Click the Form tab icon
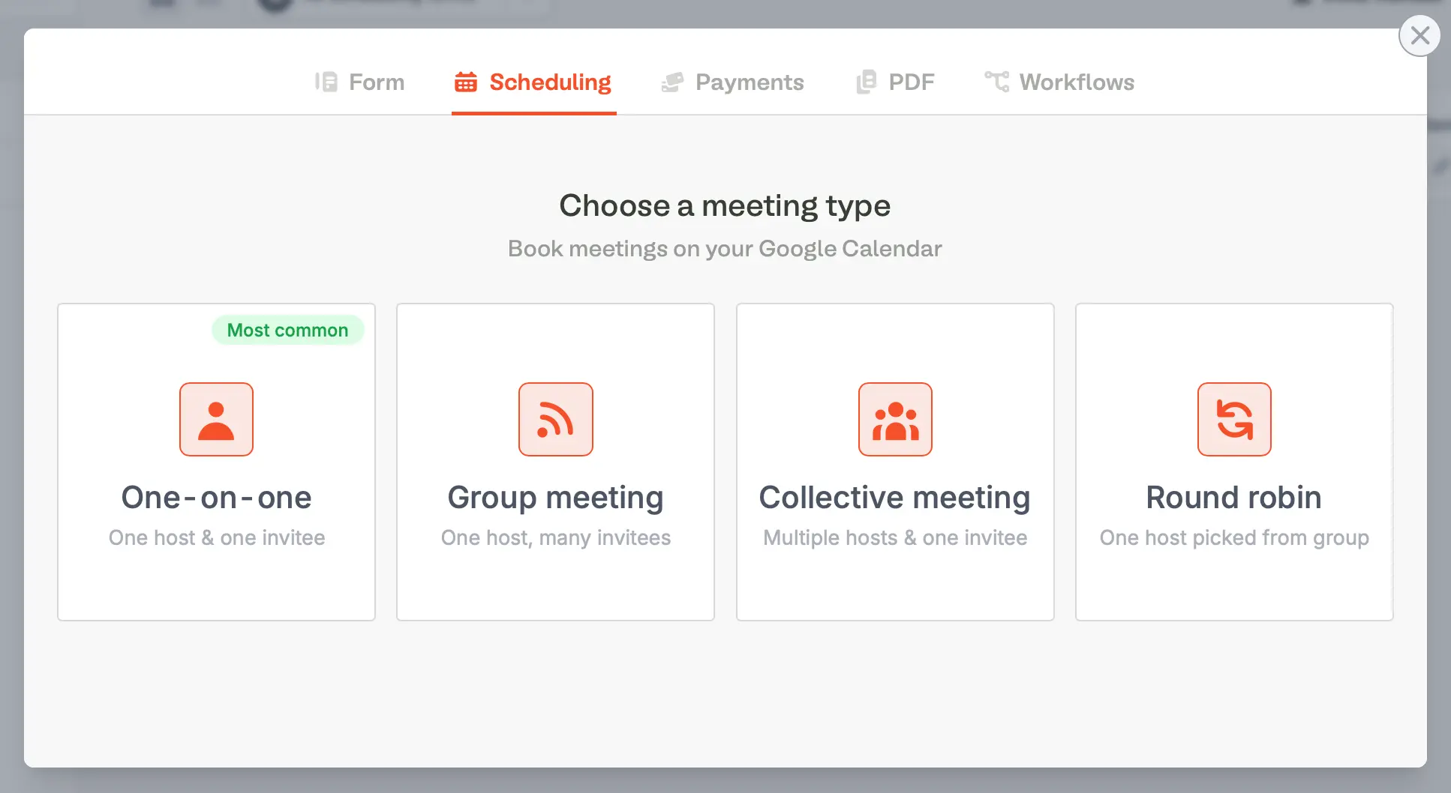The width and height of the screenshot is (1451, 793). pyautogui.click(x=326, y=82)
